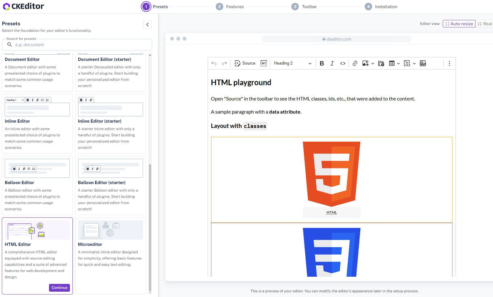This screenshot has width=493, height=297.
Task: Click the Continue button
Action: click(59, 288)
